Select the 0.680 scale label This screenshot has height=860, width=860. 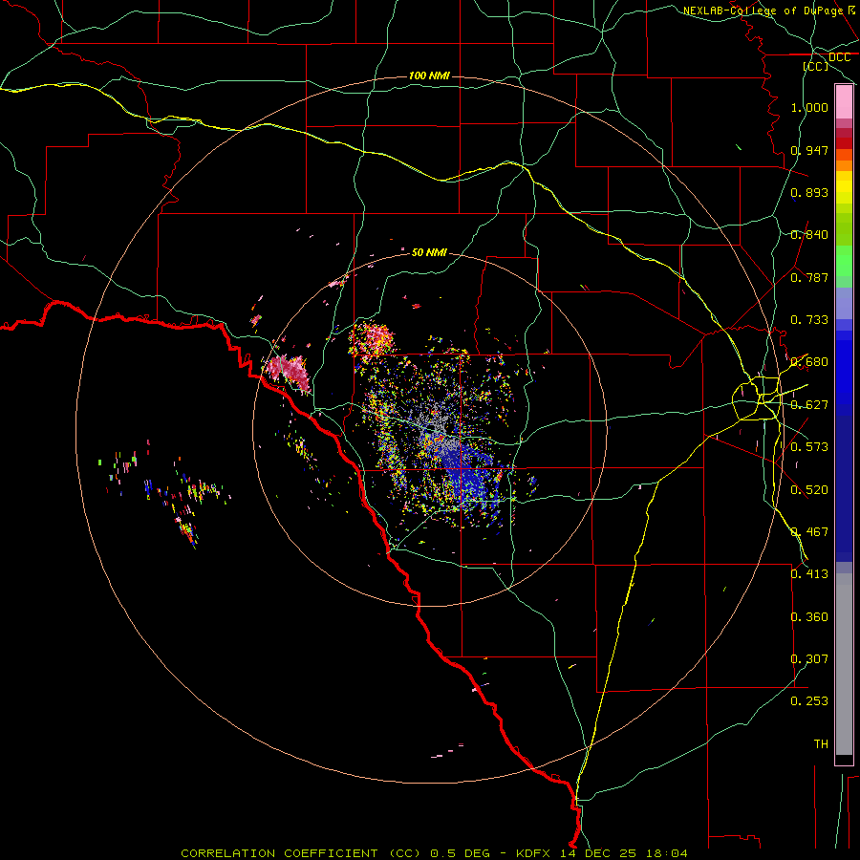click(809, 362)
